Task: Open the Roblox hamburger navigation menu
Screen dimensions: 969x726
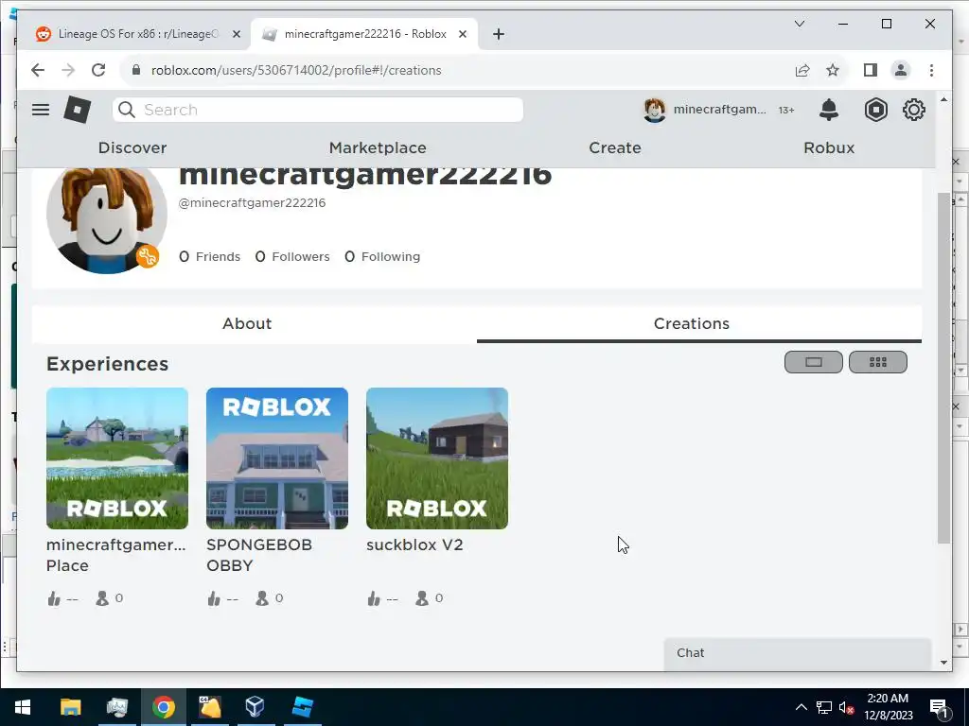Action: pyautogui.click(x=41, y=110)
